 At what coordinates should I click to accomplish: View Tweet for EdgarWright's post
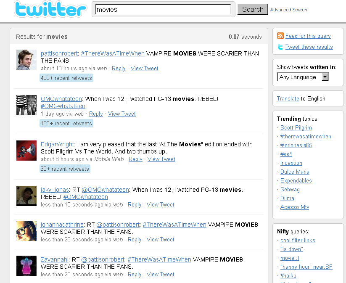(x=161, y=159)
